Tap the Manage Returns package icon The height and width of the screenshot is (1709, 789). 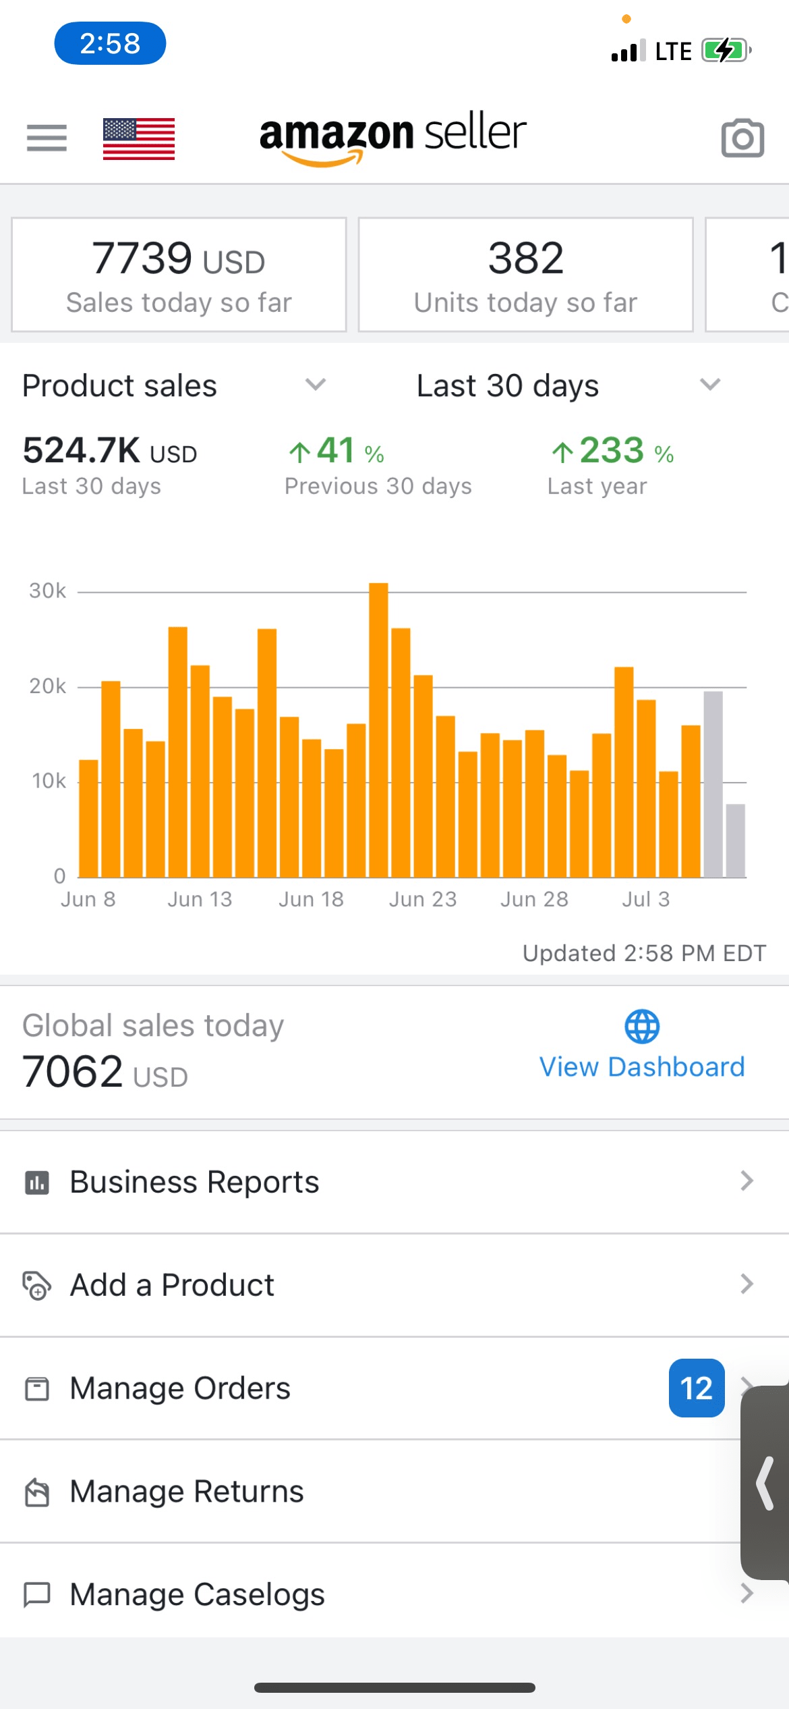[x=37, y=1492]
